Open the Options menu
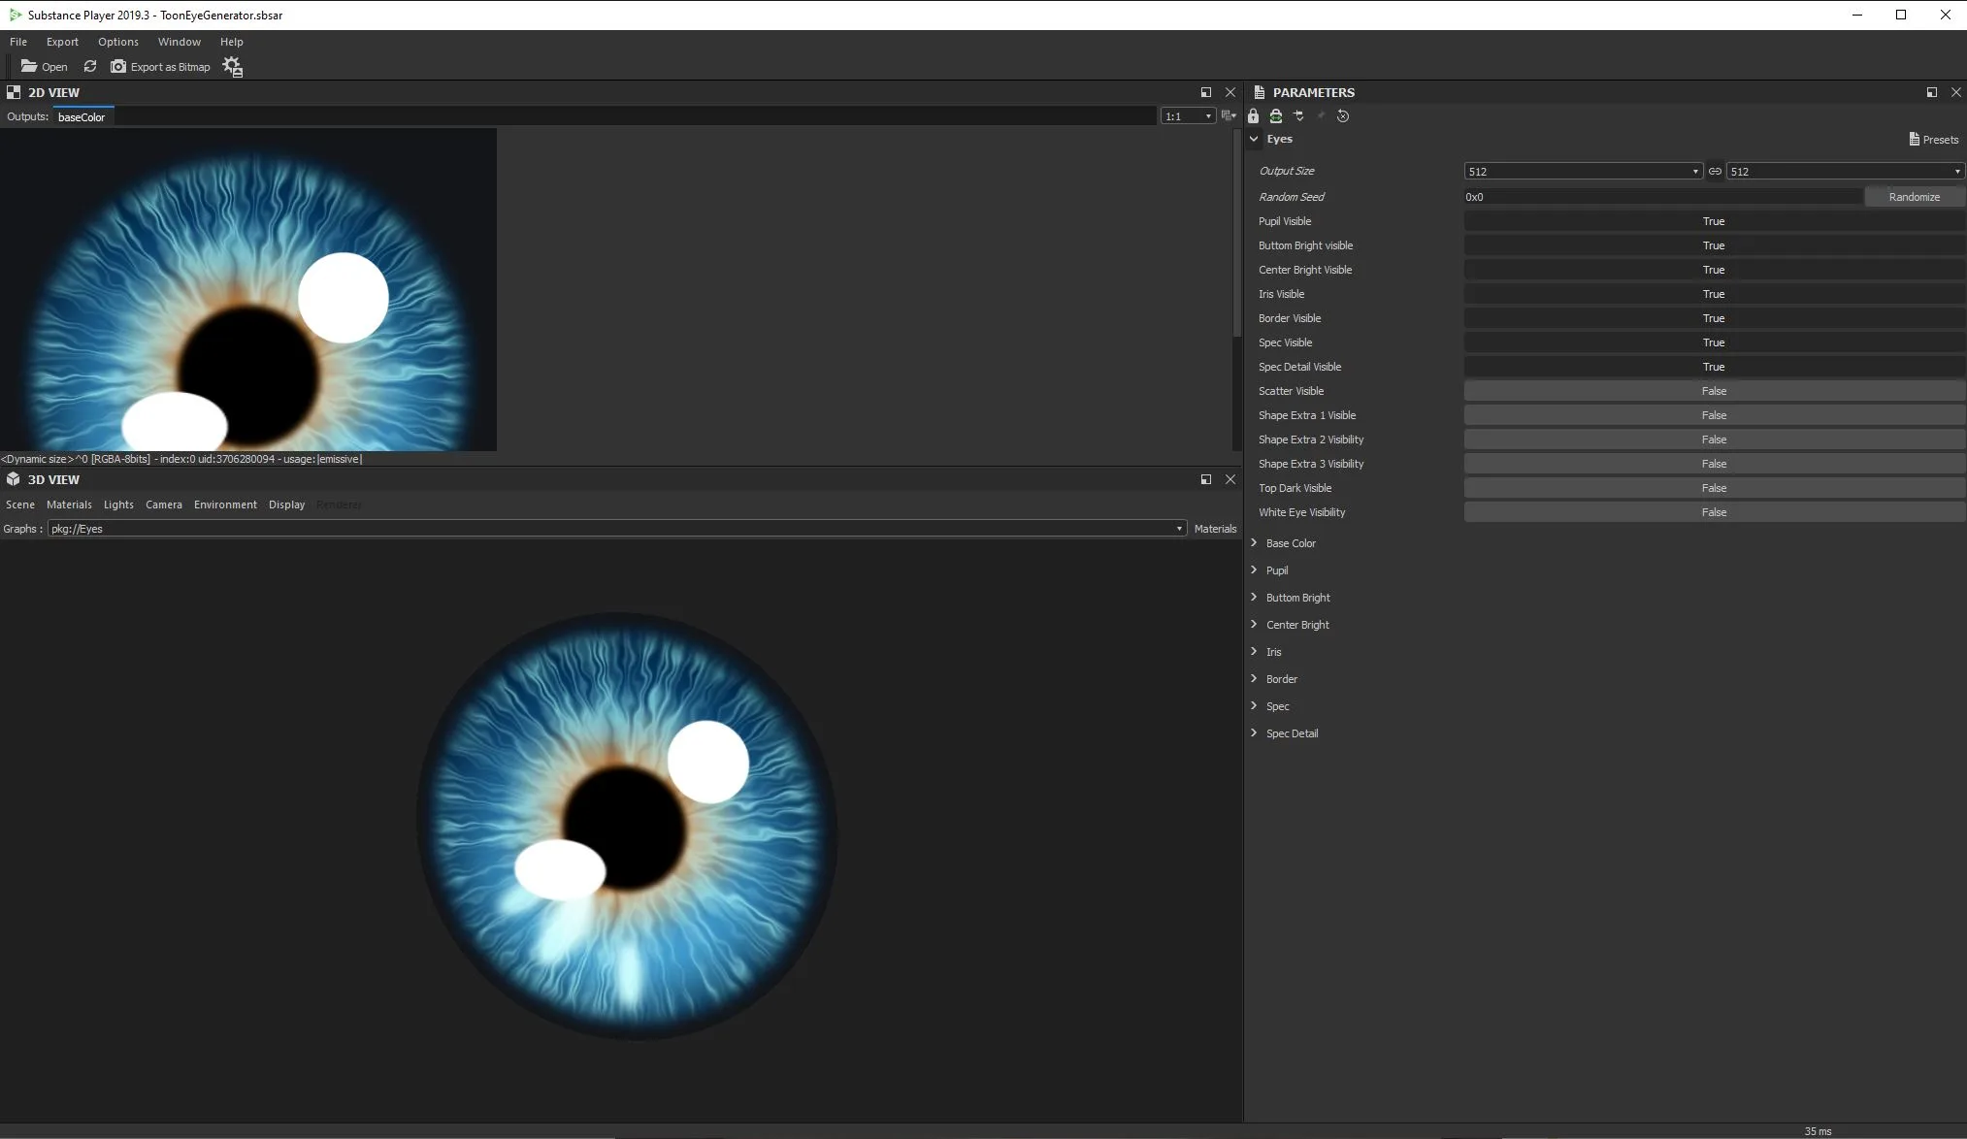This screenshot has height=1139, width=1967. (117, 42)
